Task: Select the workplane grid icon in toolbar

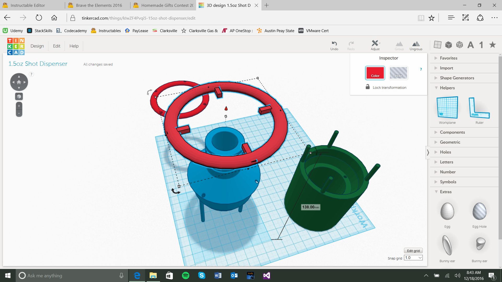Action: [437, 45]
